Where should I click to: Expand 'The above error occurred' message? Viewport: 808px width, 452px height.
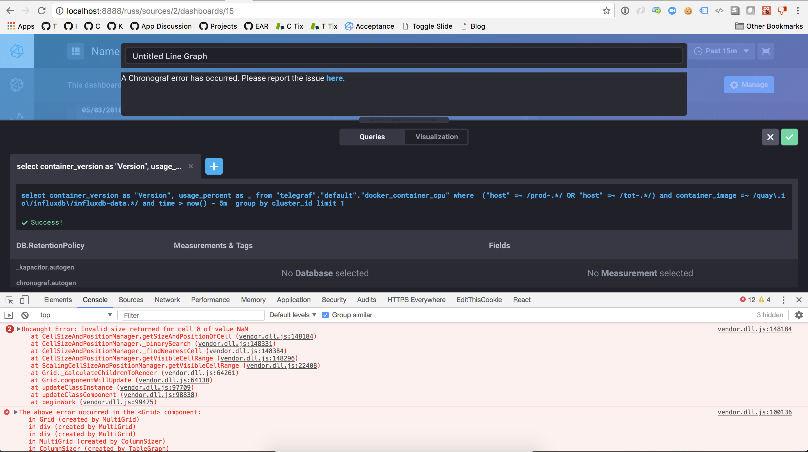click(x=16, y=412)
